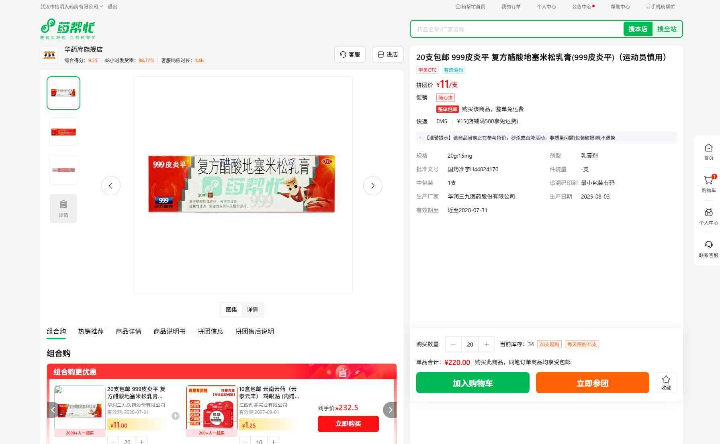
Task: Select the second product thumbnail
Action: (63, 132)
